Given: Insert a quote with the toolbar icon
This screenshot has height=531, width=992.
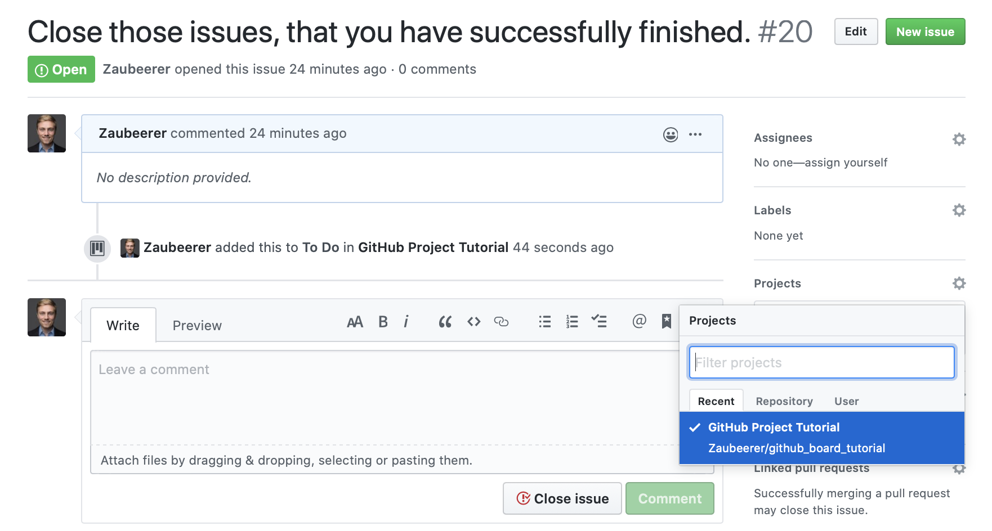Looking at the screenshot, I should click(445, 322).
